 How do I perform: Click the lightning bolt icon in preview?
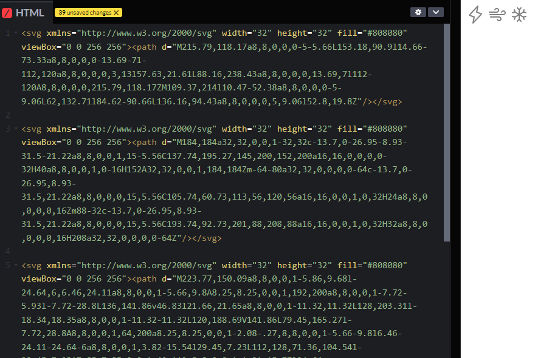point(475,15)
